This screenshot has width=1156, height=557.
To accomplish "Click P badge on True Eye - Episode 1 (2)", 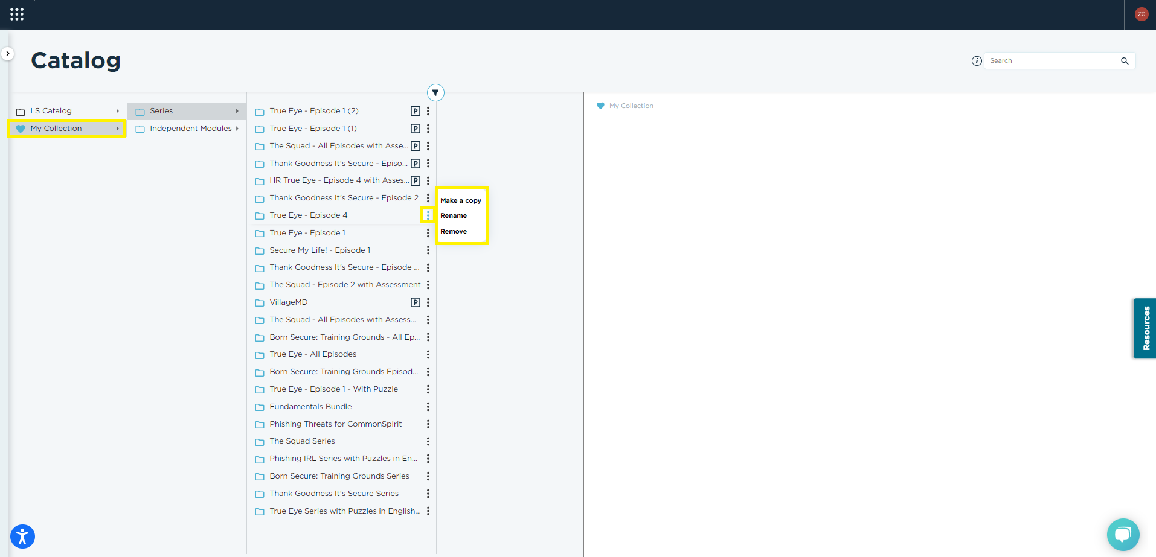I will 416,111.
